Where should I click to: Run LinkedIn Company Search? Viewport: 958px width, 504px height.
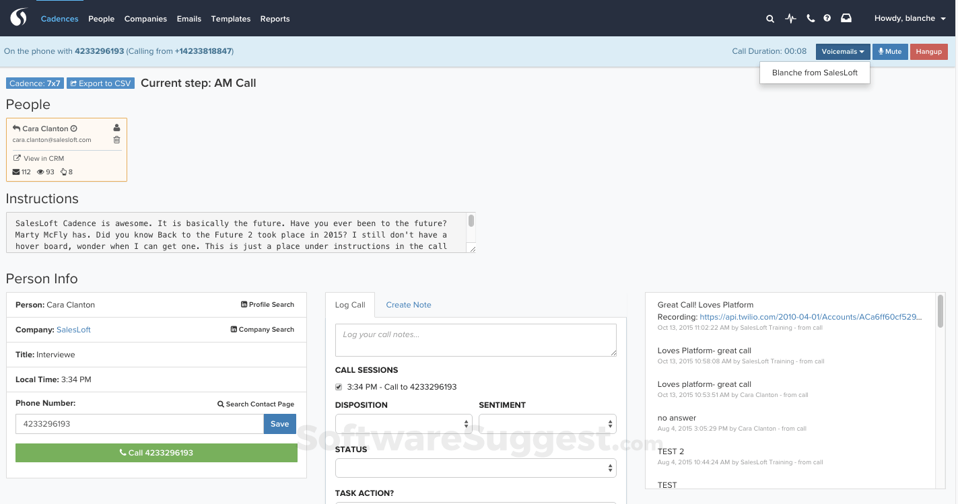(x=262, y=330)
